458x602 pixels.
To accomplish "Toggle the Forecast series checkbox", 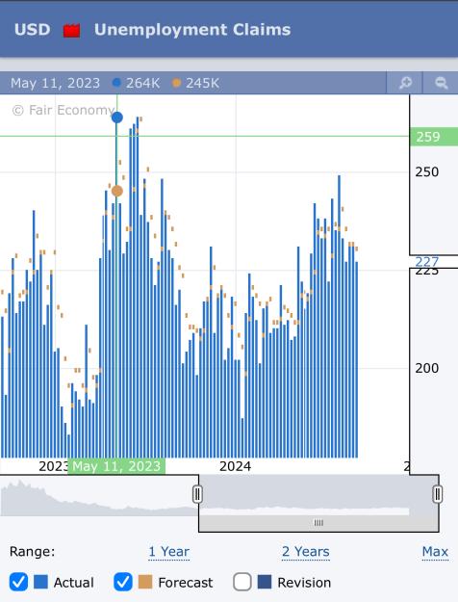I will tap(123, 582).
